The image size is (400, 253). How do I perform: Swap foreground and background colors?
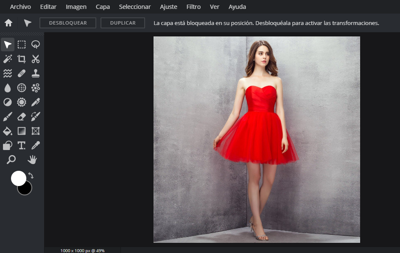[x=31, y=175]
